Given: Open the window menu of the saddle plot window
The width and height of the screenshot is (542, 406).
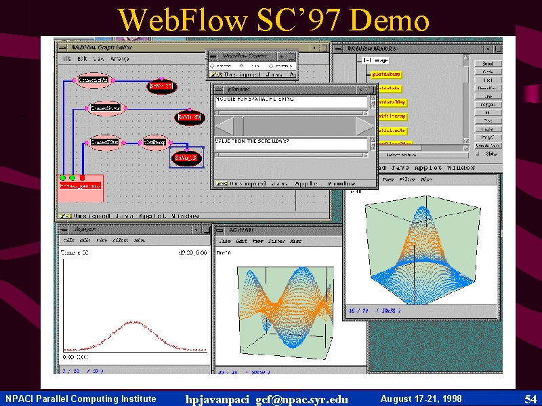Looking at the screenshot, I should click(x=220, y=230).
